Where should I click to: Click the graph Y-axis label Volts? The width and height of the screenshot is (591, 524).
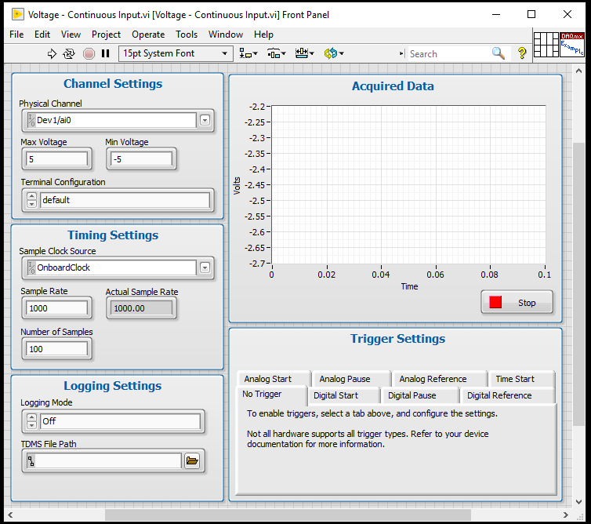coord(237,186)
